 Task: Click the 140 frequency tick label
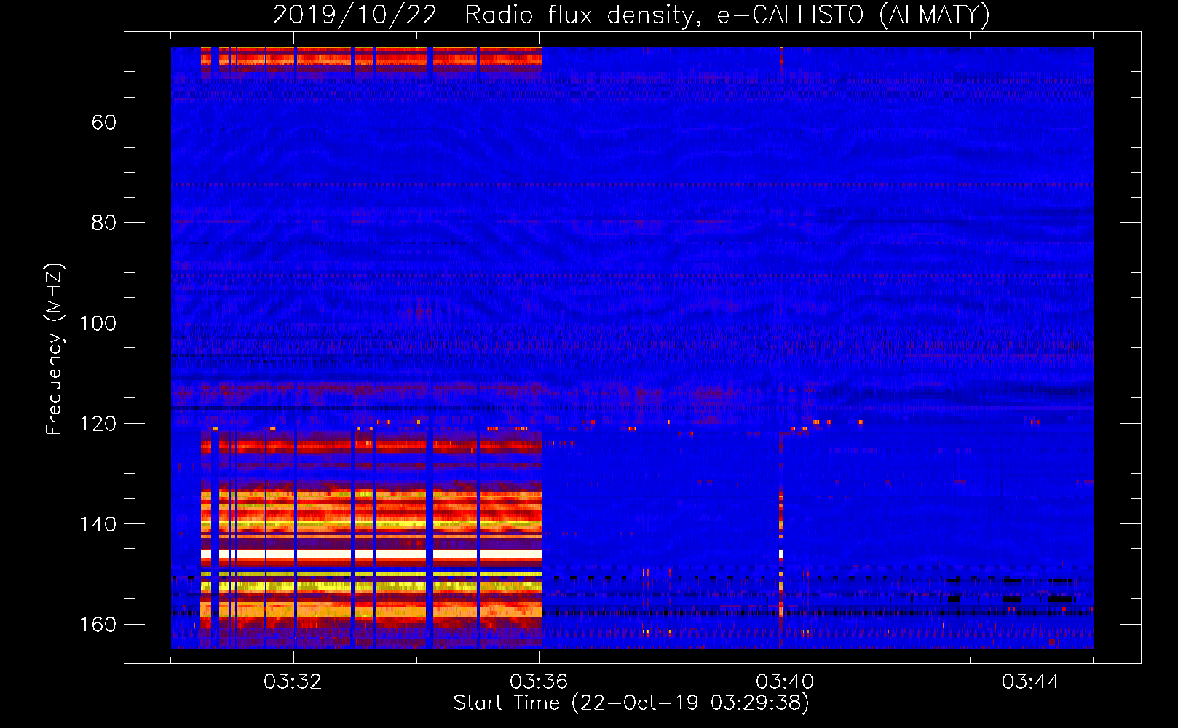pos(98,524)
